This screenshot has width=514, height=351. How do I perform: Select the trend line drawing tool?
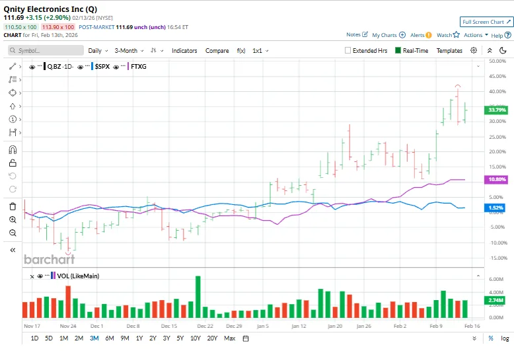(13, 67)
